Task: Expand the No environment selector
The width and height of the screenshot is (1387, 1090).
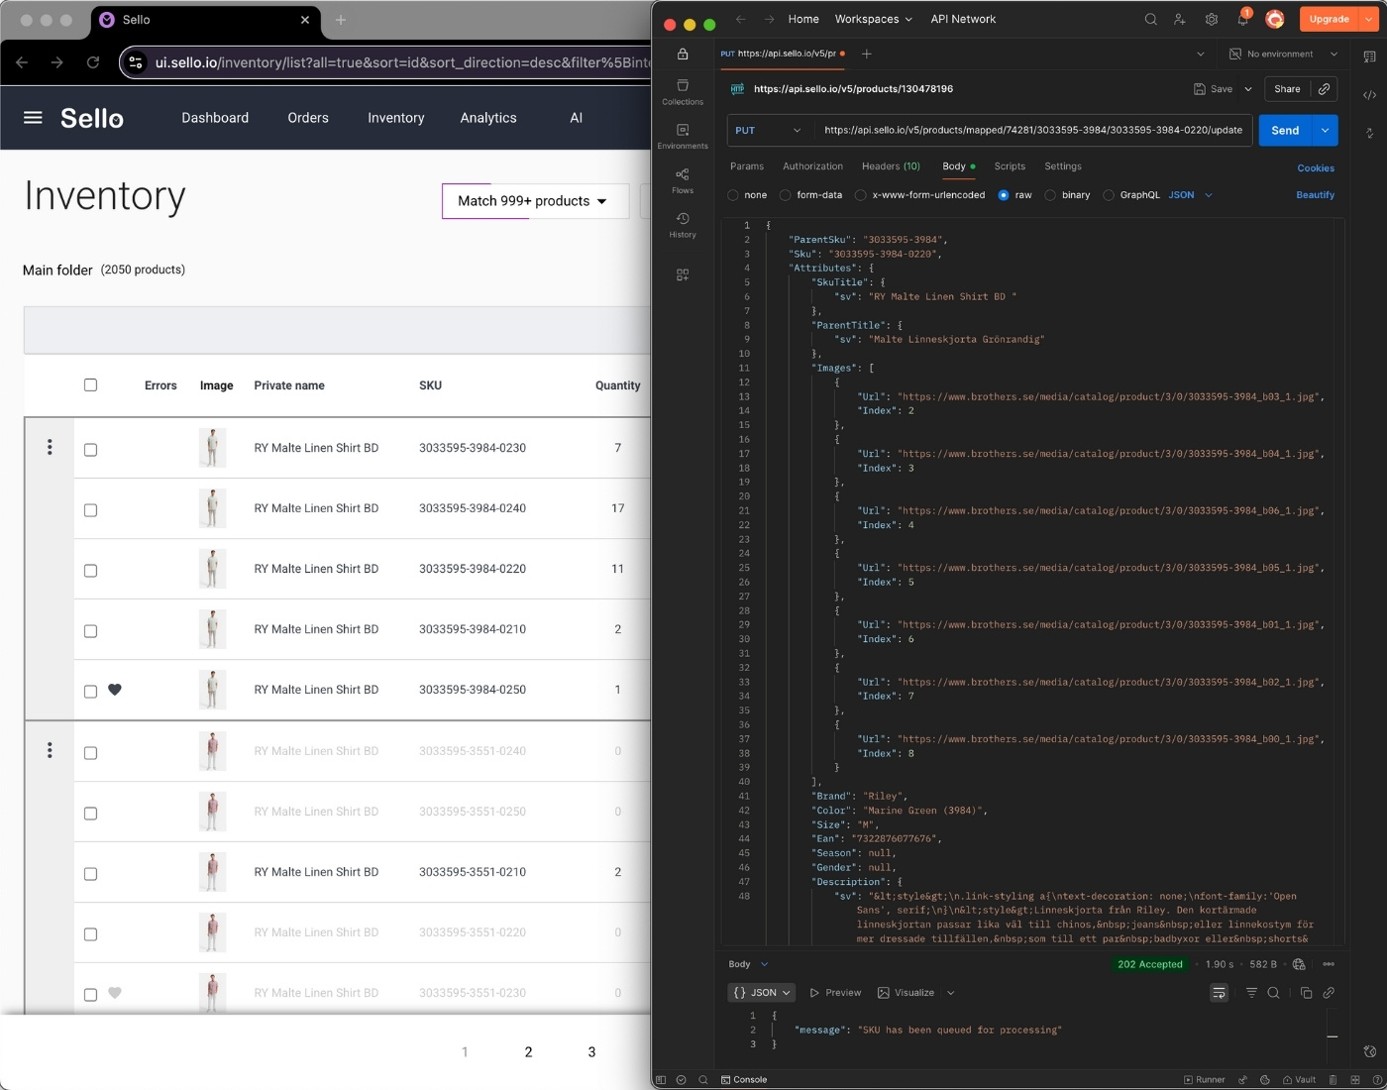Action: [1283, 54]
